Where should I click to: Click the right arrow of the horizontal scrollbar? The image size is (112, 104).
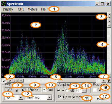tap(104, 81)
